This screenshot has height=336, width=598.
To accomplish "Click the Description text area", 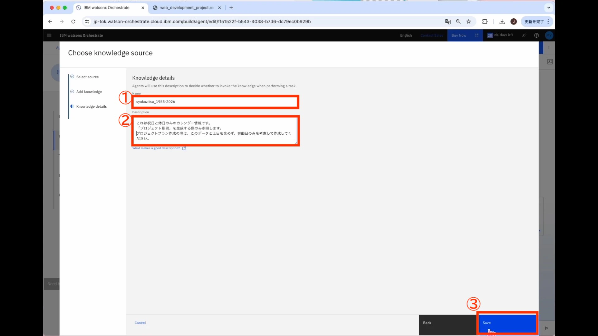I will 215,131.
